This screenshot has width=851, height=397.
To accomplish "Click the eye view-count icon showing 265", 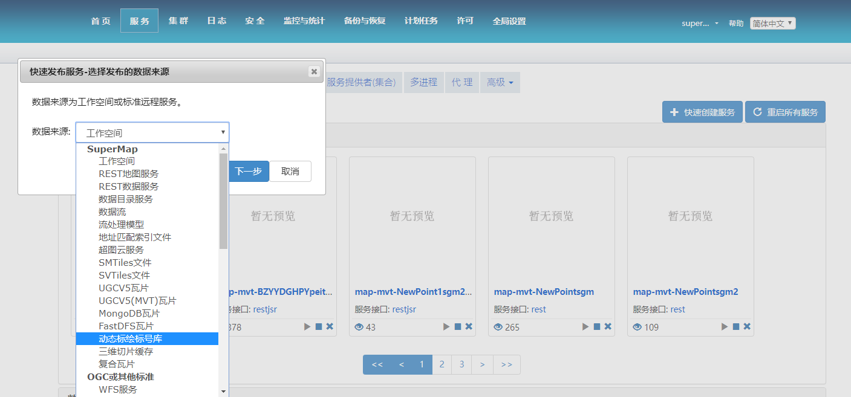I will pos(498,327).
